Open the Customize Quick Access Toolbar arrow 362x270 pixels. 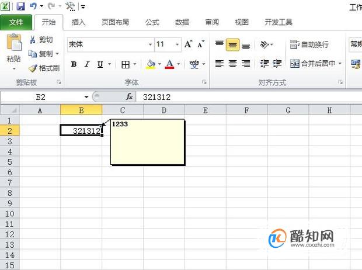click(83, 7)
